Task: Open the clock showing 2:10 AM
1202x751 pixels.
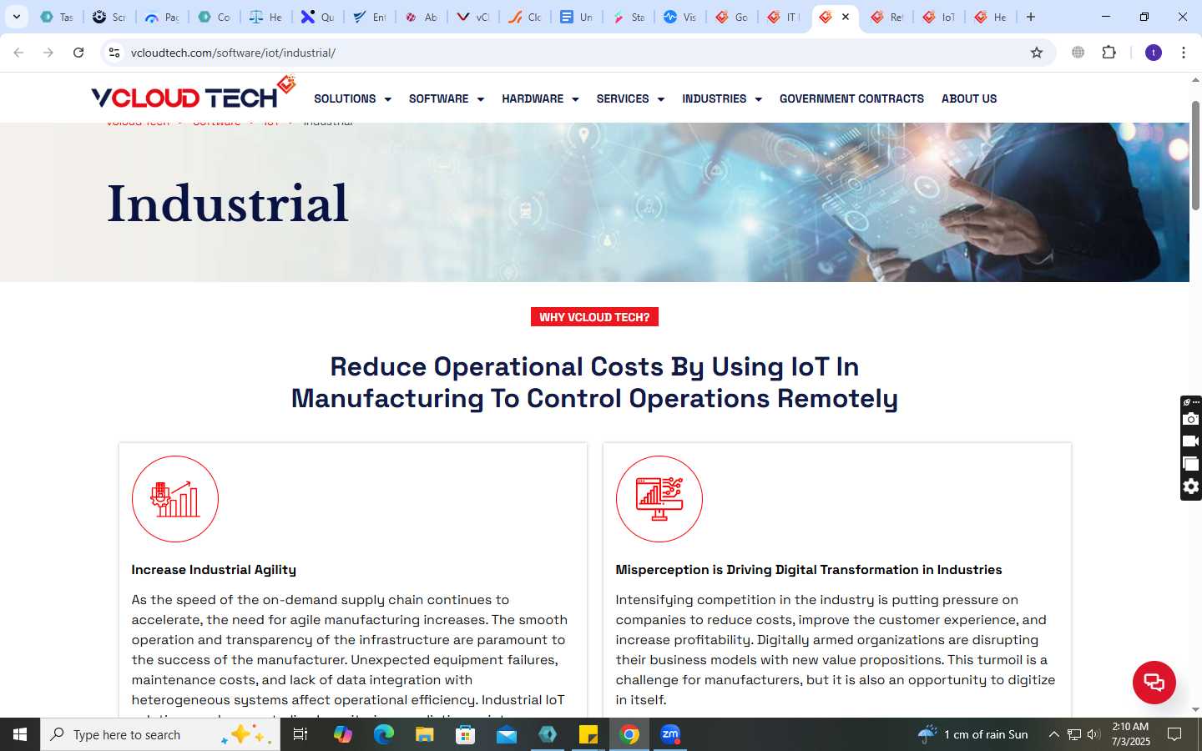Action: (x=1130, y=734)
